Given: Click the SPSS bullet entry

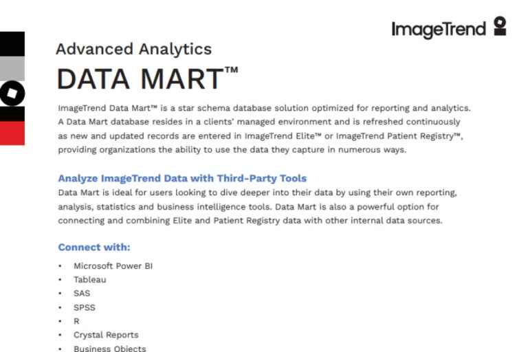Looking at the screenshot, I should click(x=83, y=307).
